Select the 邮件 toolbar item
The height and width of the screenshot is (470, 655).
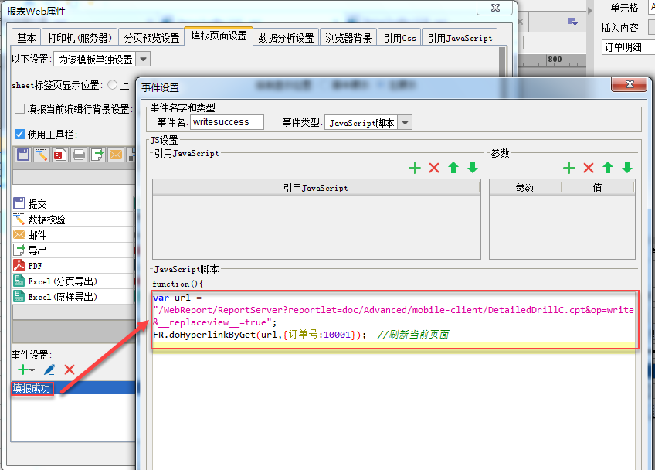(x=73, y=234)
